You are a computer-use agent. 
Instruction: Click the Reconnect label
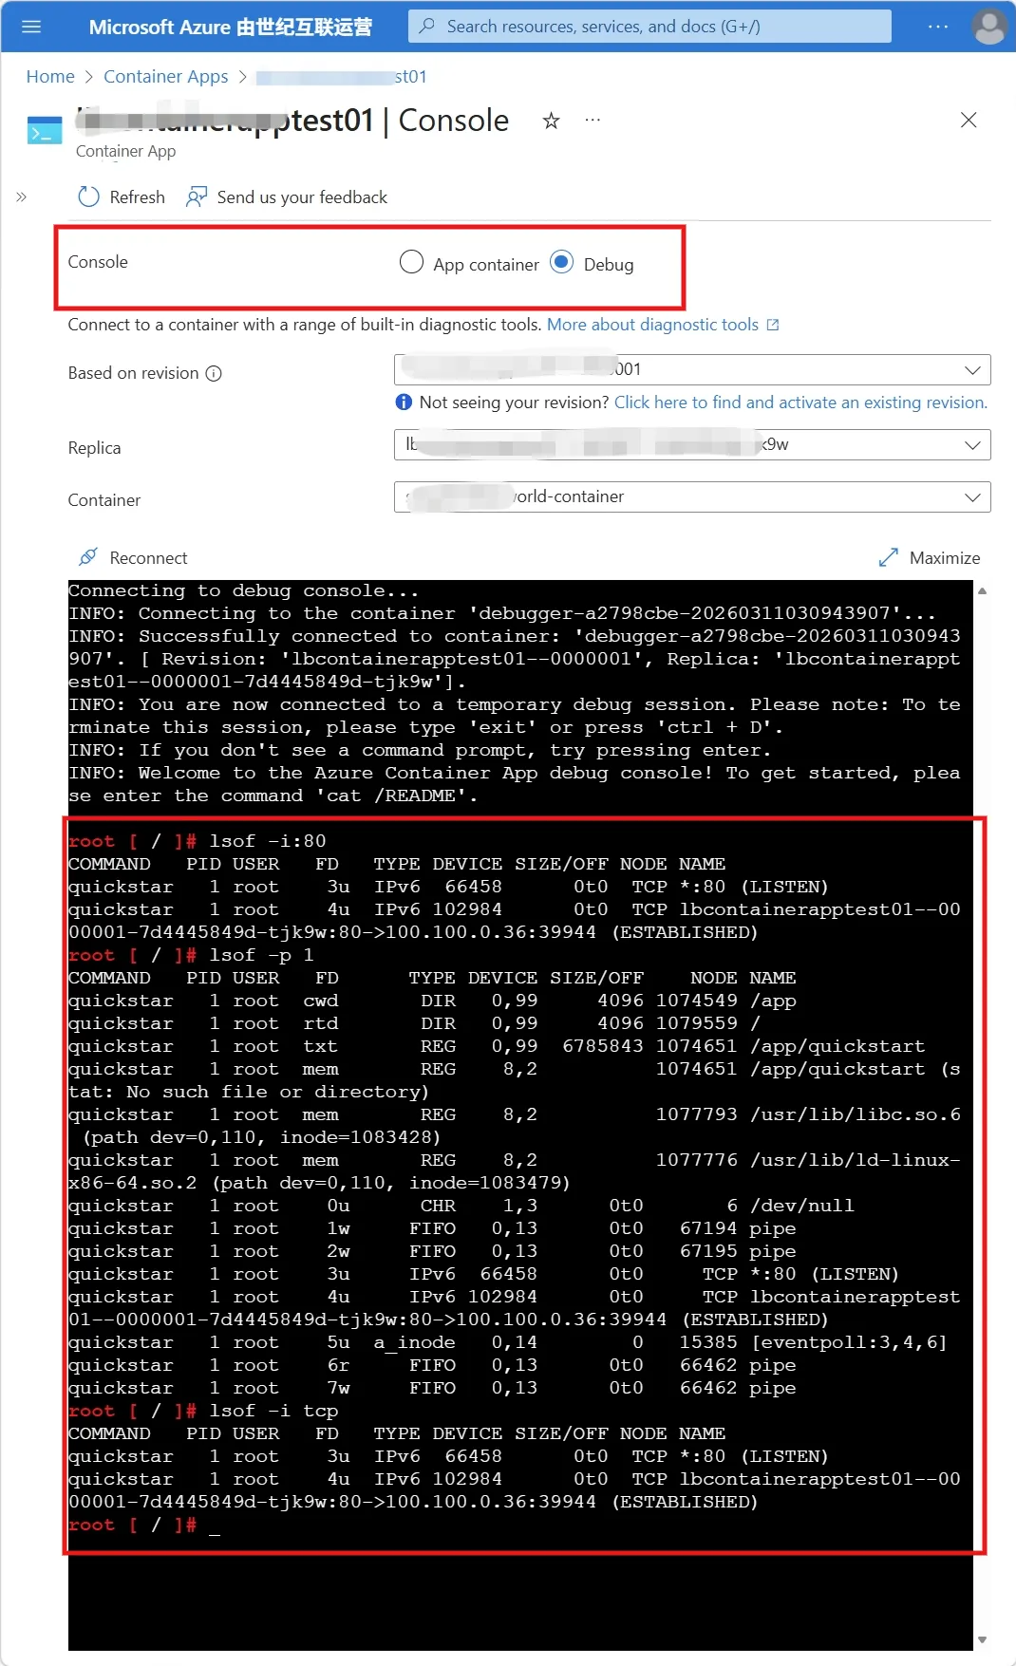[x=148, y=558]
